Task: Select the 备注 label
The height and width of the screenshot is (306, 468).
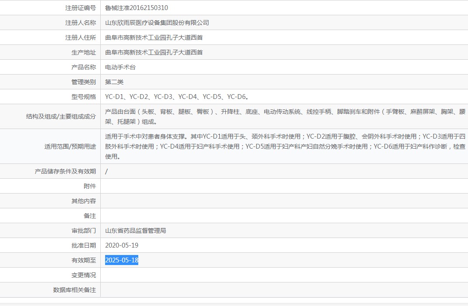Action: [90, 216]
